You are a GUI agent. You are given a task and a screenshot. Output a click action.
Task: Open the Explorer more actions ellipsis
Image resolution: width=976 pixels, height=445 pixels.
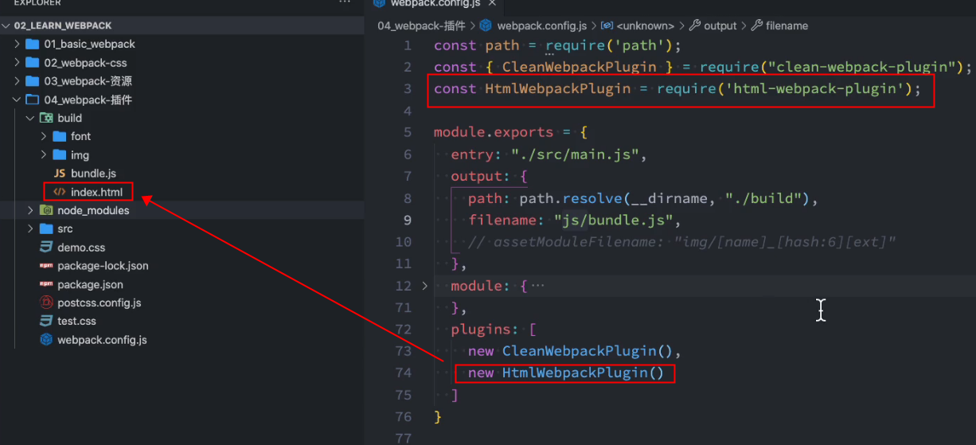345,2
